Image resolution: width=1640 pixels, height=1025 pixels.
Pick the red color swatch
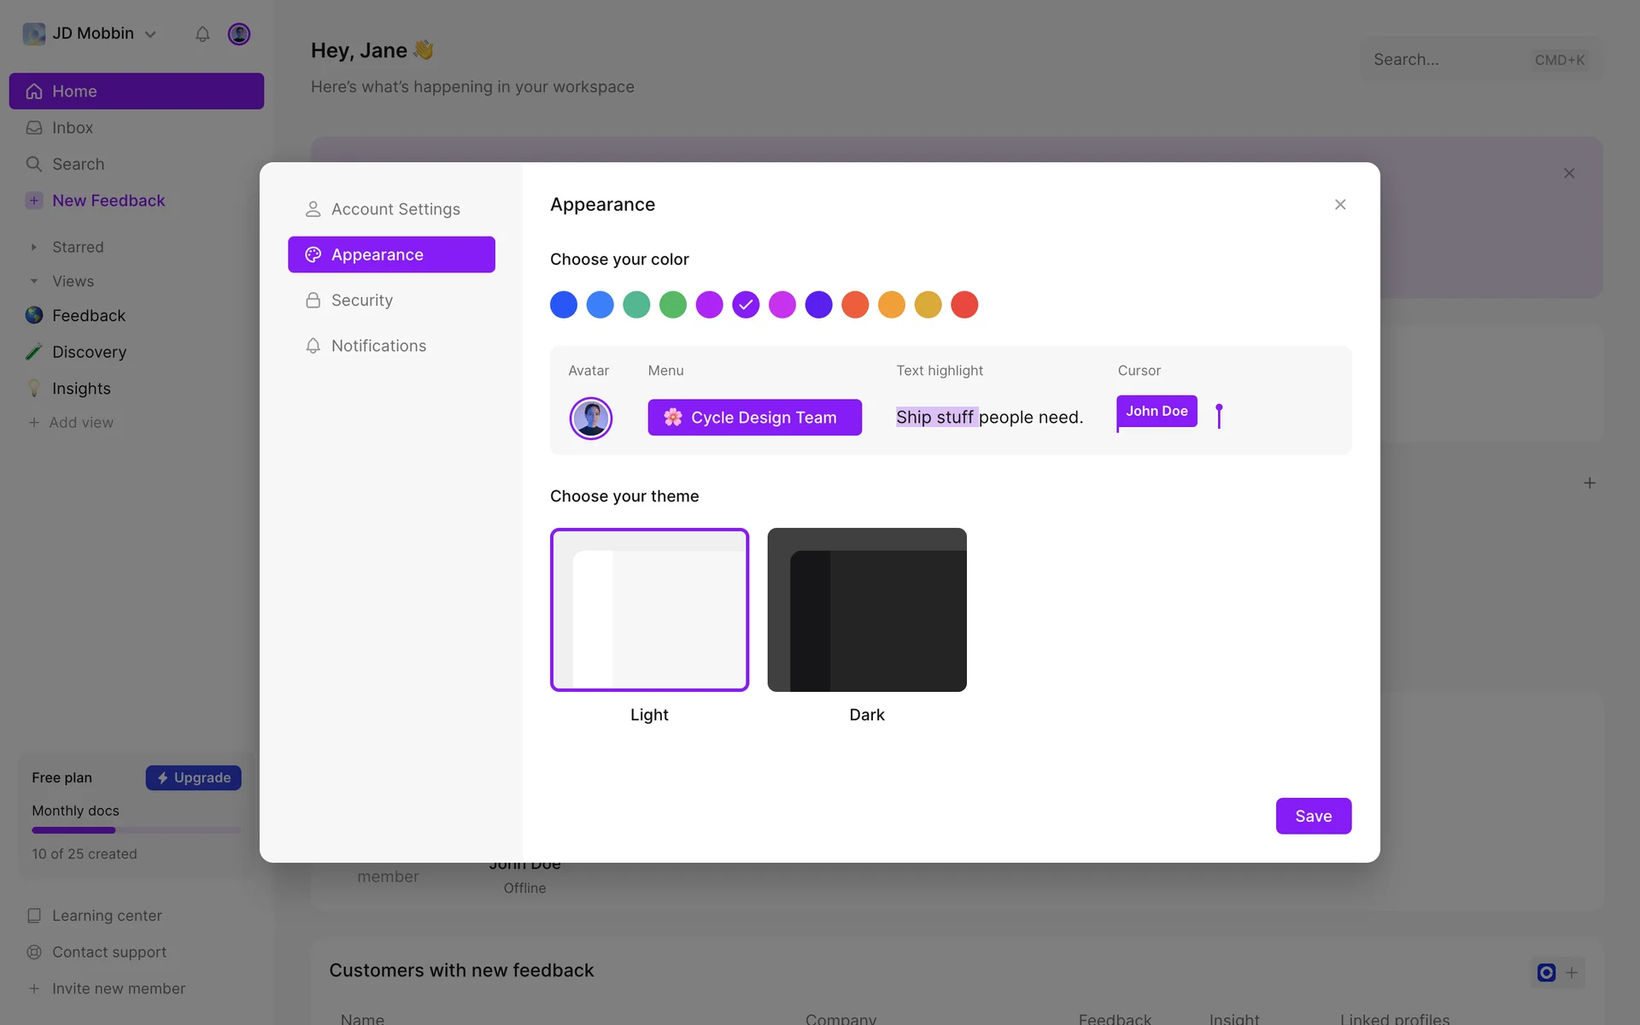click(x=964, y=305)
